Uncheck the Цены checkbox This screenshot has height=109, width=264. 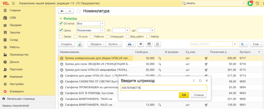point(61,30)
